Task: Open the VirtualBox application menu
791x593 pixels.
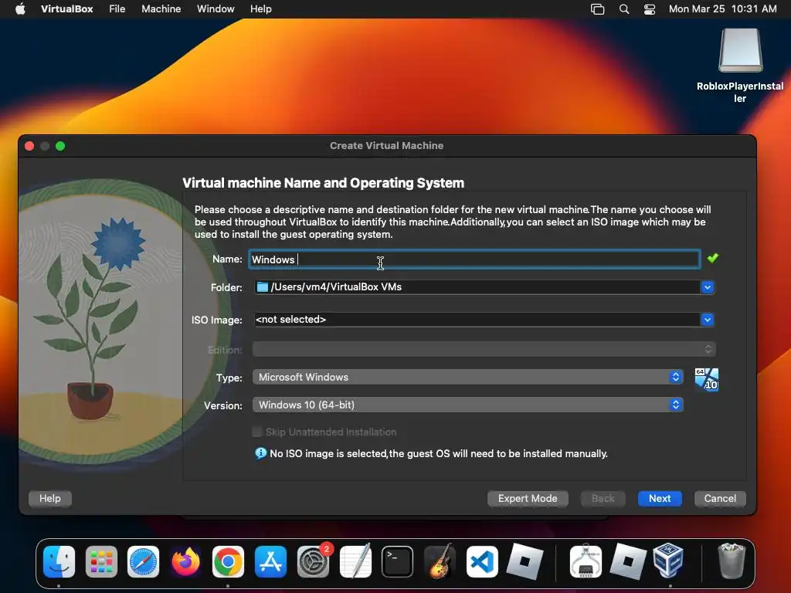Action: click(66, 9)
